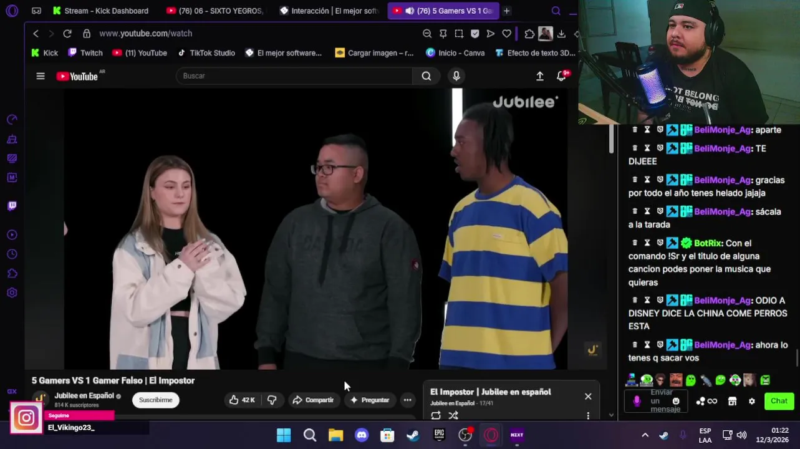This screenshot has width=800, height=449.
Task: Zoom out using address bar magnifier
Action: click(x=427, y=33)
